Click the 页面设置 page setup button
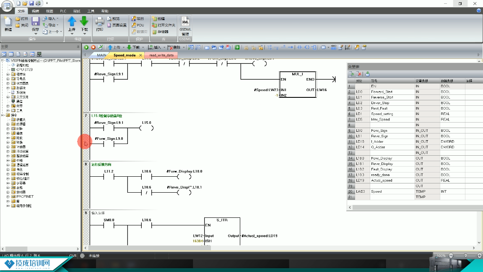 coord(117,25)
